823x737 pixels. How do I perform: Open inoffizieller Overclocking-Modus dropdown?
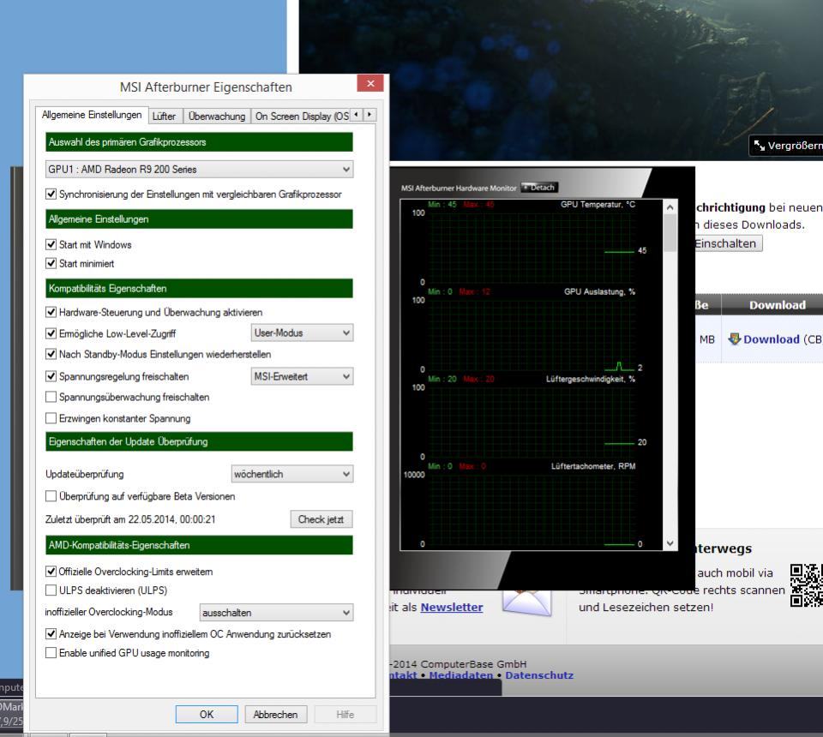[x=276, y=612]
